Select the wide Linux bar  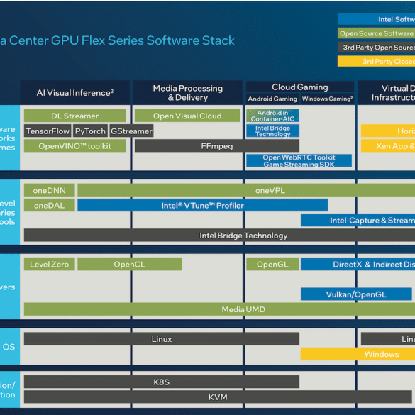pyautogui.click(x=162, y=339)
